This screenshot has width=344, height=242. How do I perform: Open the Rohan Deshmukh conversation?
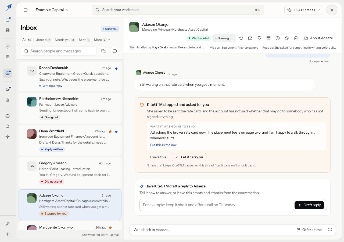tap(70, 77)
